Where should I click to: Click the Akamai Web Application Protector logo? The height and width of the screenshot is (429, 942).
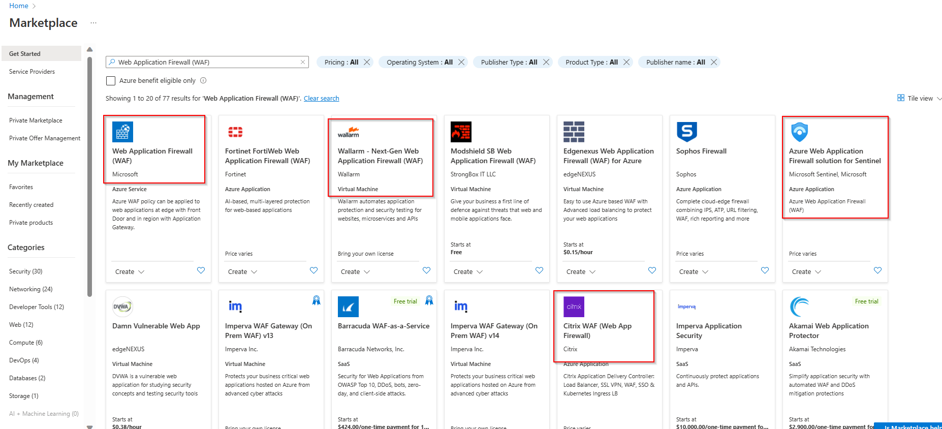799,307
